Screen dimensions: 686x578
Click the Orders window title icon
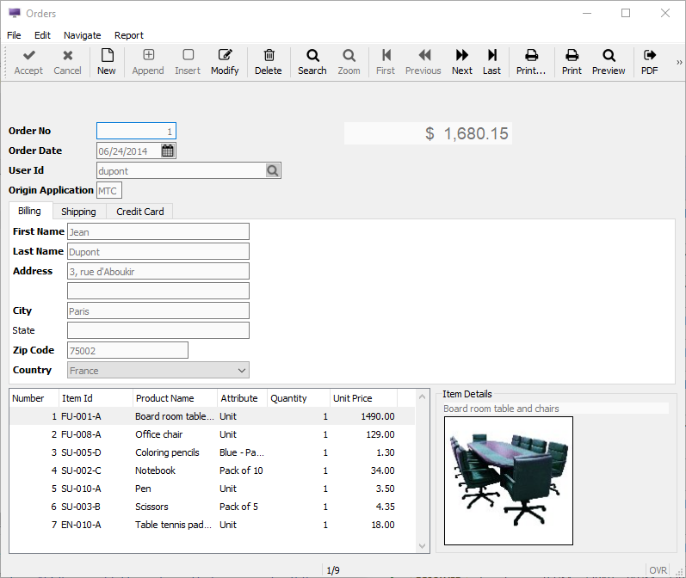click(x=15, y=13)
